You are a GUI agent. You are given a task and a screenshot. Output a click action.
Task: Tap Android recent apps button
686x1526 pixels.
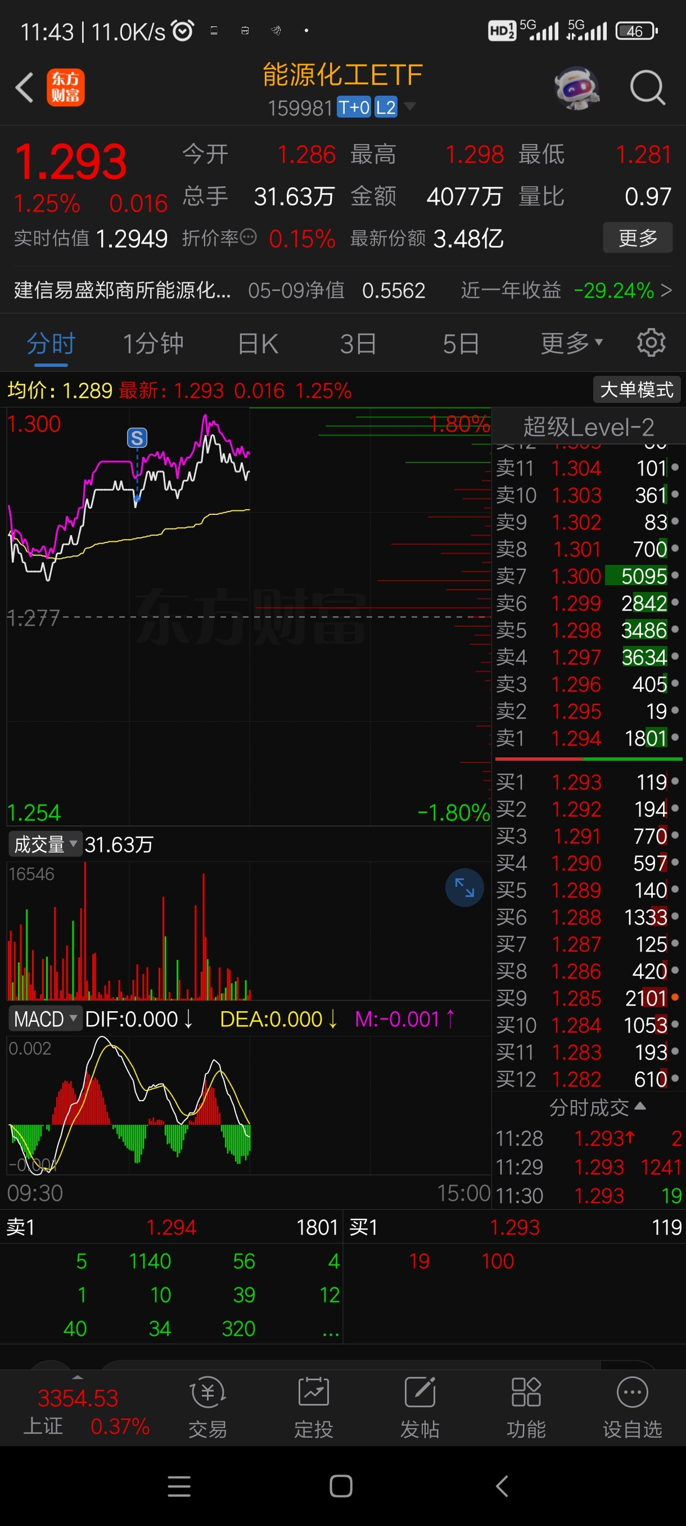tap(179, 1486)
